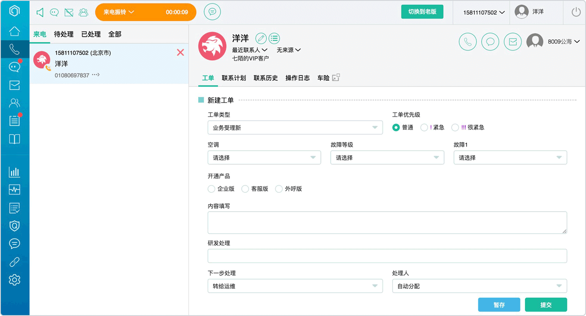The image size is (586, 316).
Task: Switch to the 联系历史 tab
Action: 265,78
